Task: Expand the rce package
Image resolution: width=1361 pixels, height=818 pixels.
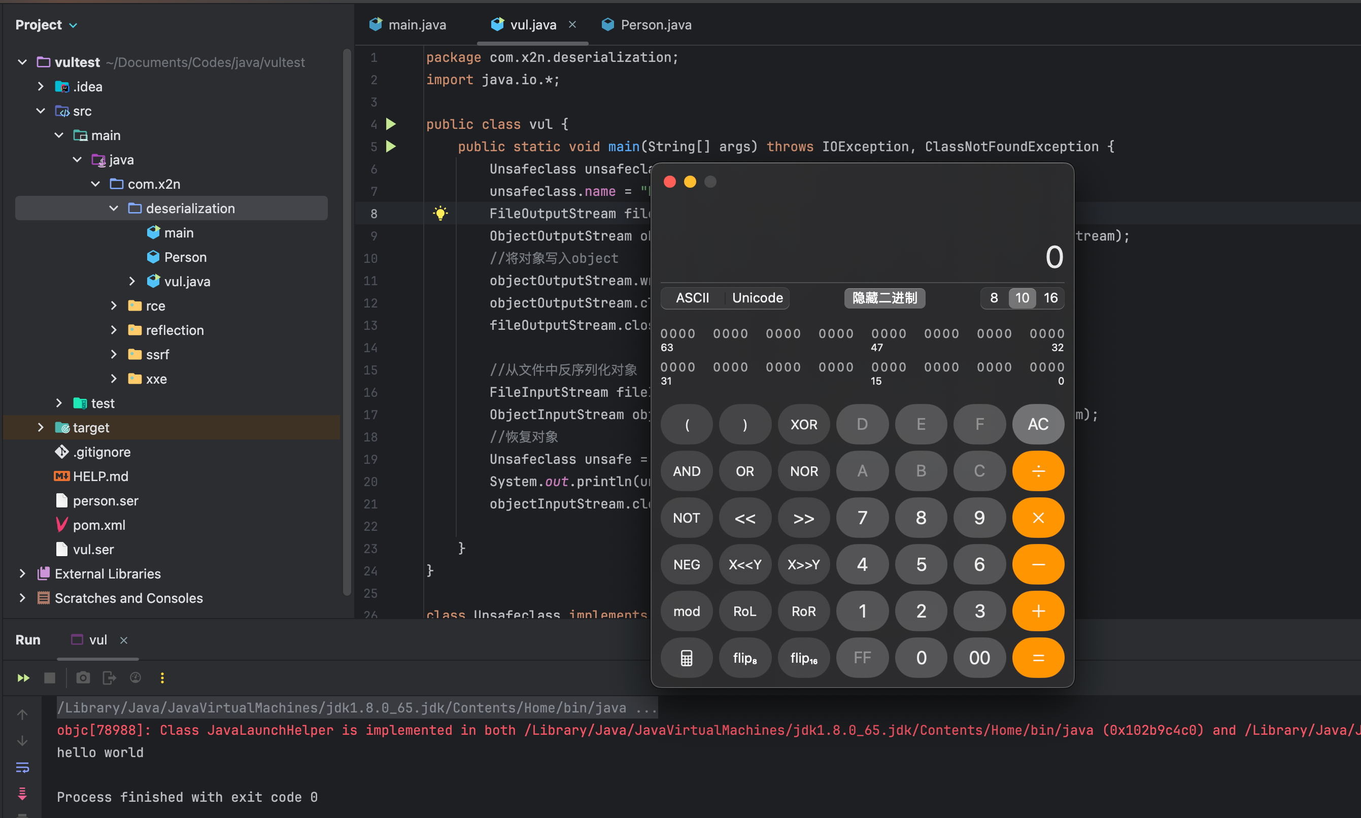Action: tap(114, 305)
